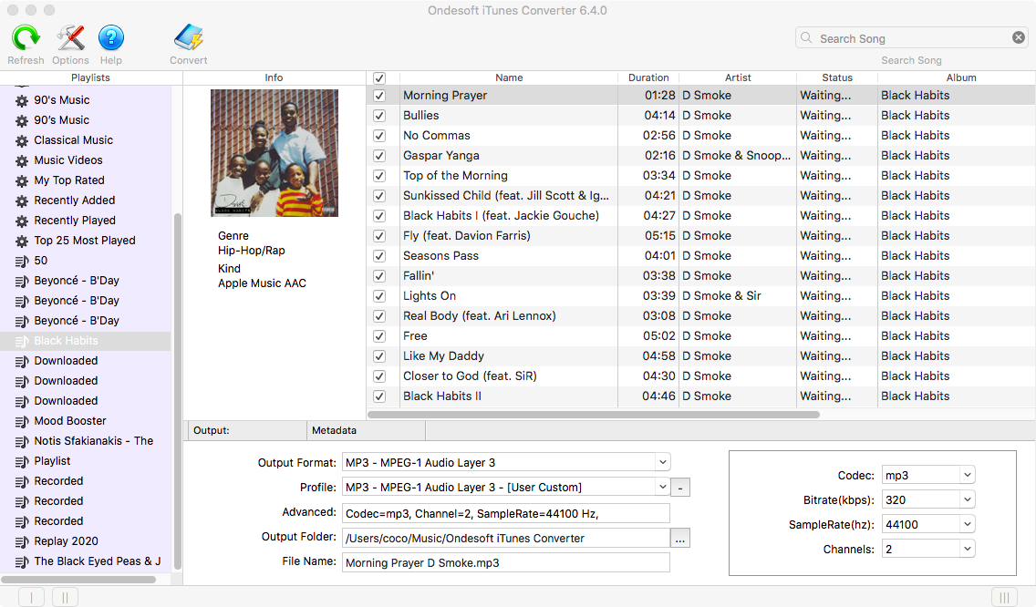The height and width of the screenshot is (607, 1036).
Task: Click the Output Folder path field
Action: pos(506,539)
